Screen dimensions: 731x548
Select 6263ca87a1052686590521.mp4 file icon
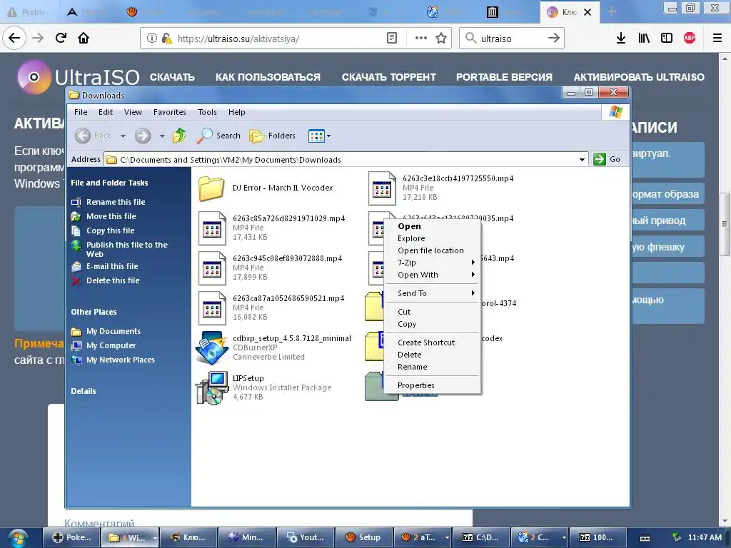click(x=212, y=308)
